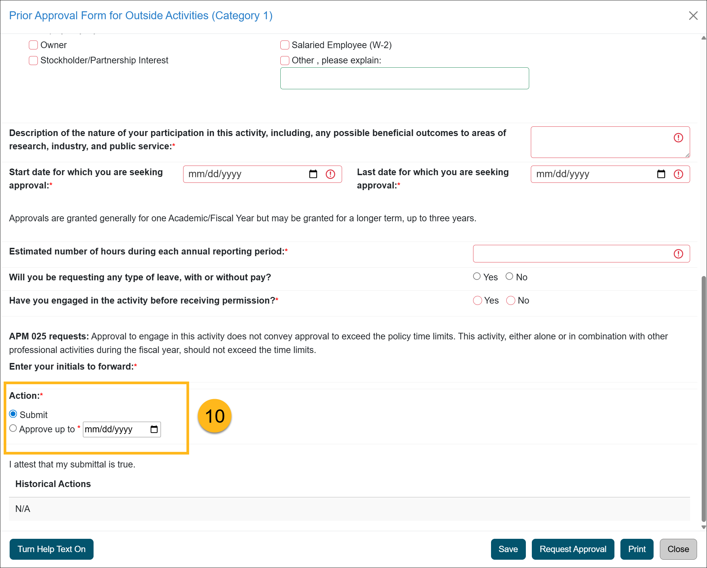Click error icon in description textarea
This screenshot has width=707, height=568.
[x=678, y=138]
